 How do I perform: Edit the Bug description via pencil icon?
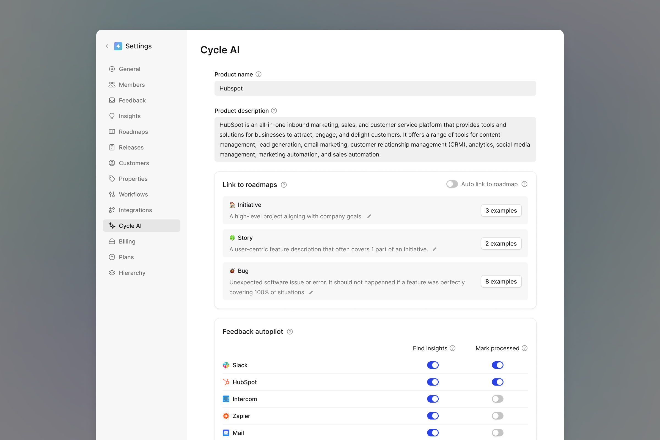pyautogui.click(x=311, y=292)
